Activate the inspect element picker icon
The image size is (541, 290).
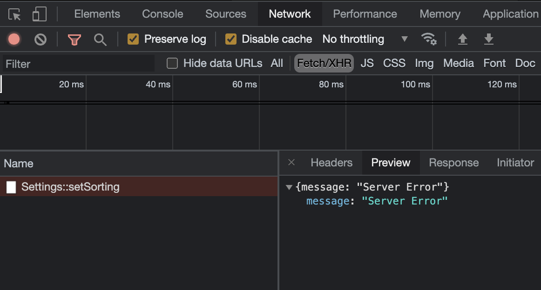(x=14, y=14)
